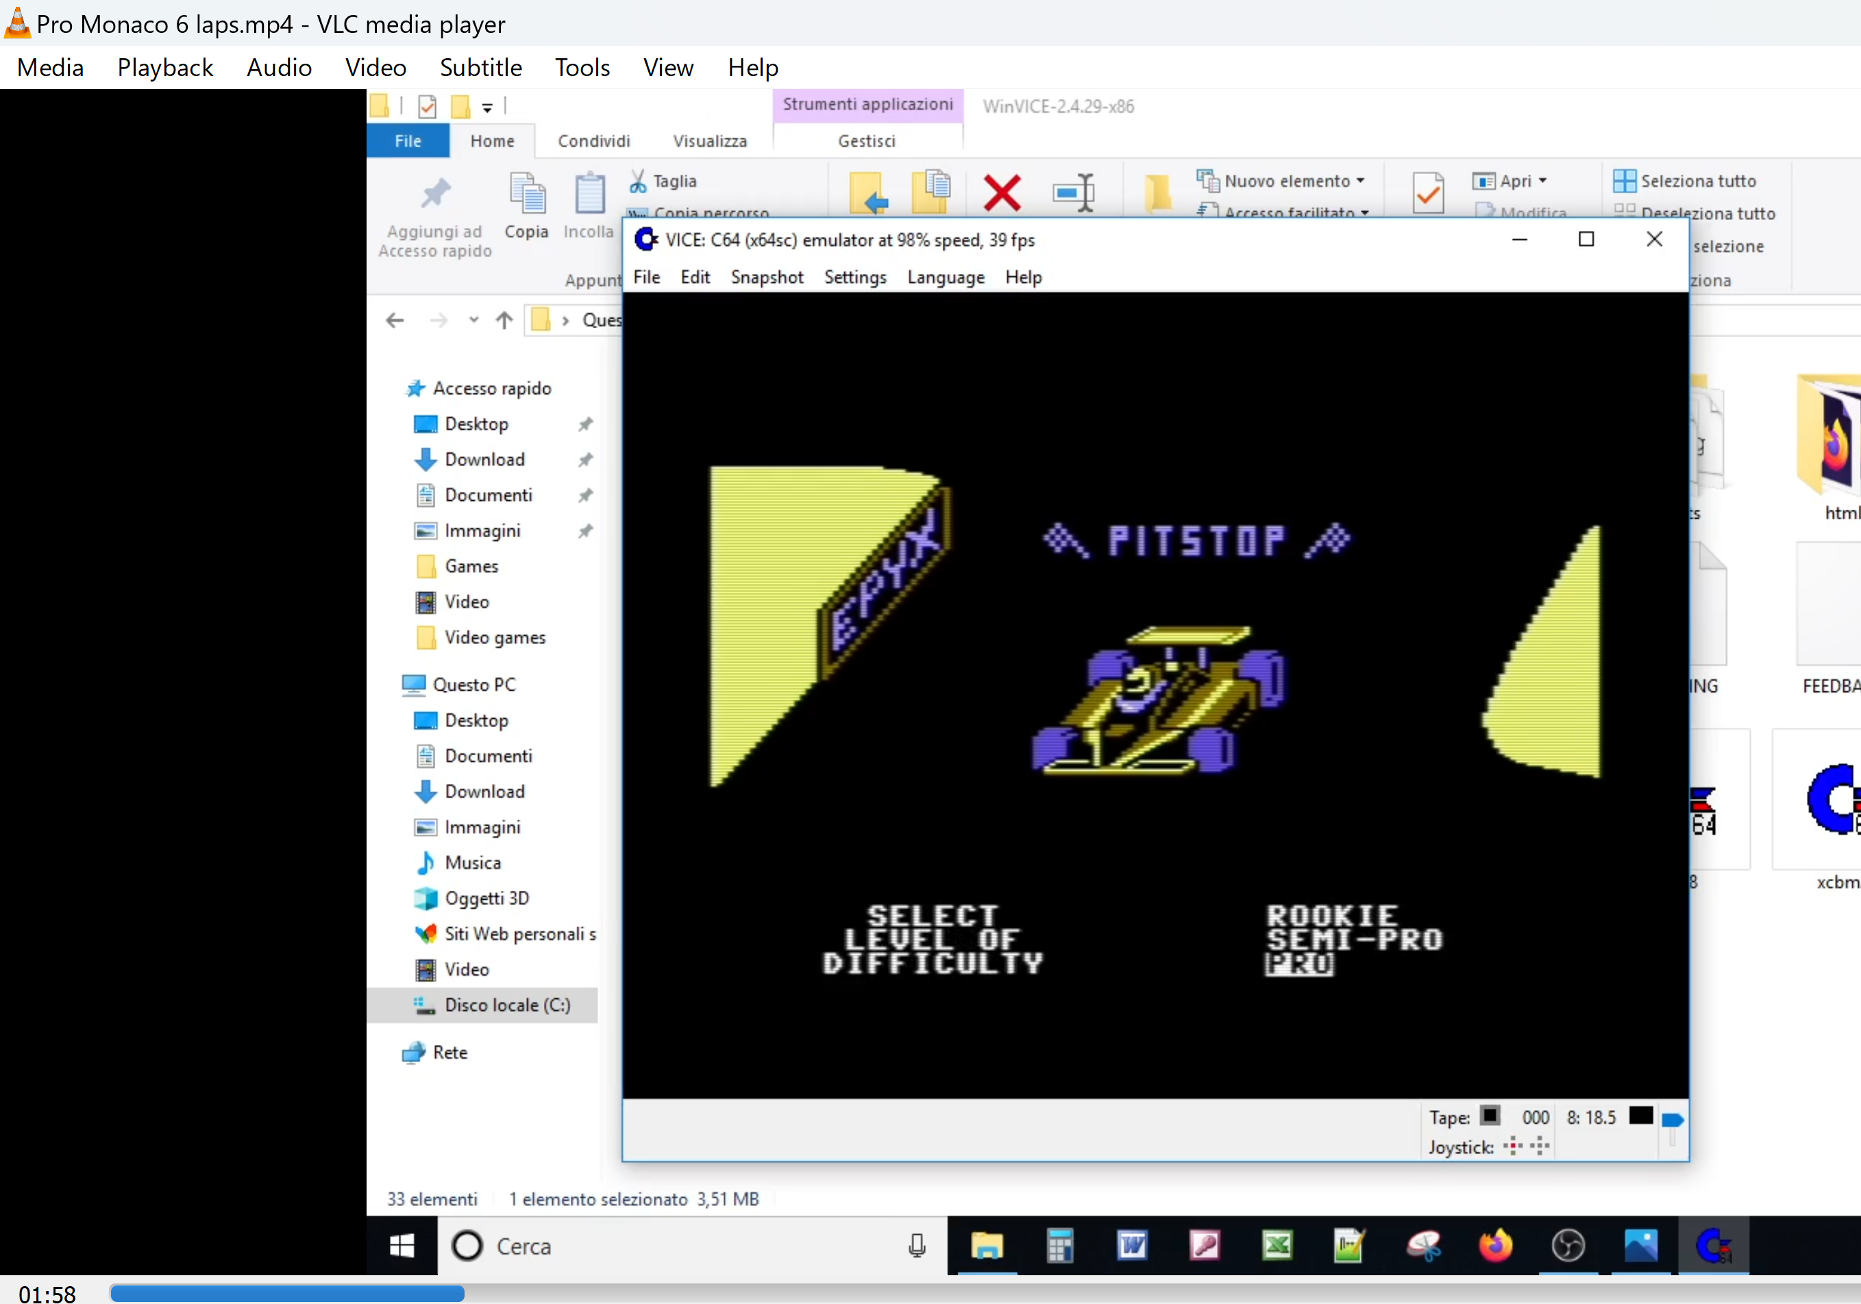Click the VICE C64 taskbar icon
This screenshot has height=1304, width=1861.
click(1713, 1246)
